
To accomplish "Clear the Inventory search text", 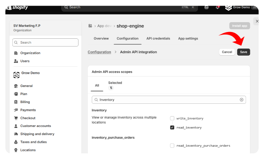I will pyautogui.click(x=241, y=100).
